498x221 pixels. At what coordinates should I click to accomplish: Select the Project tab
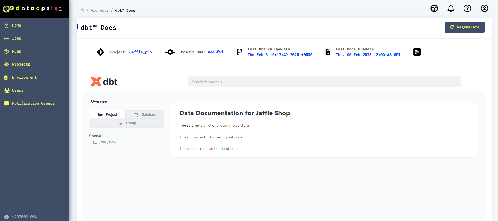pos(108,114)
